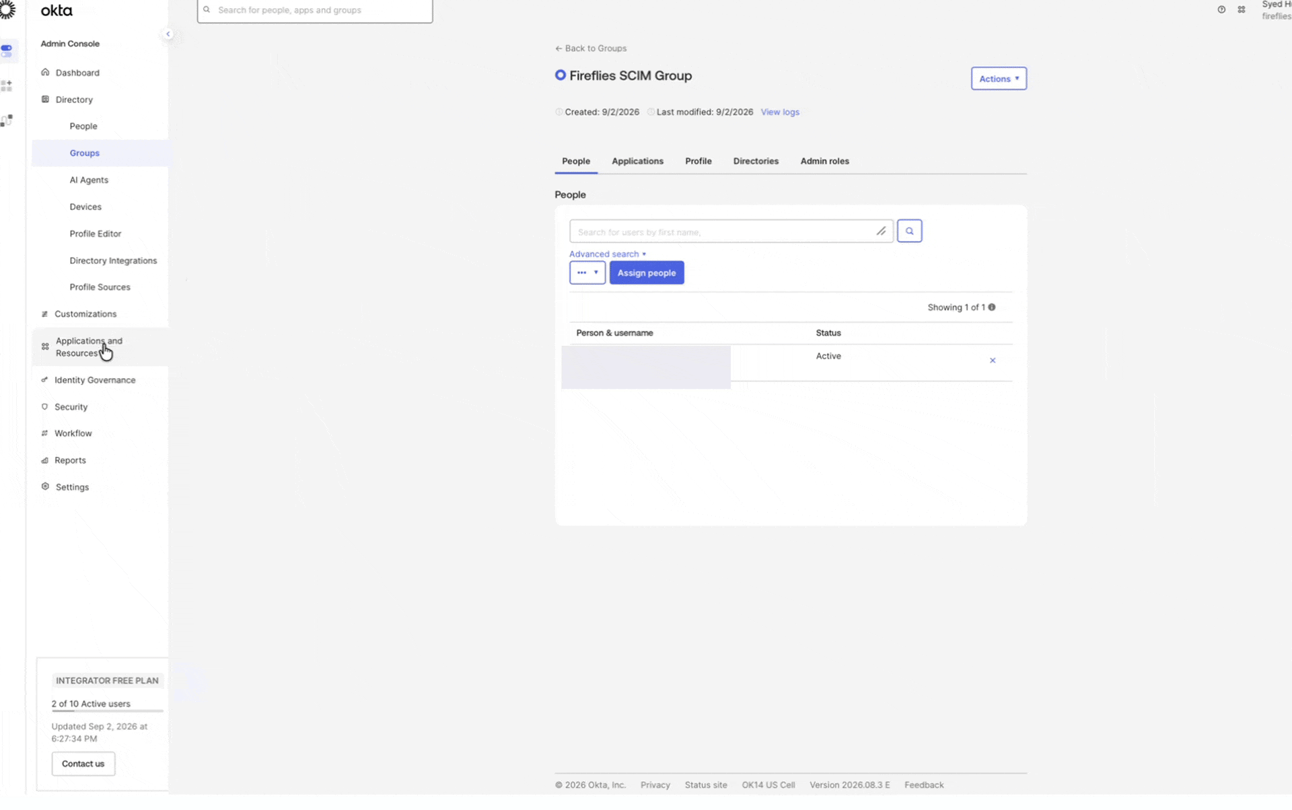
Task: Switch to the Profile tab
Action: [698, 161]
